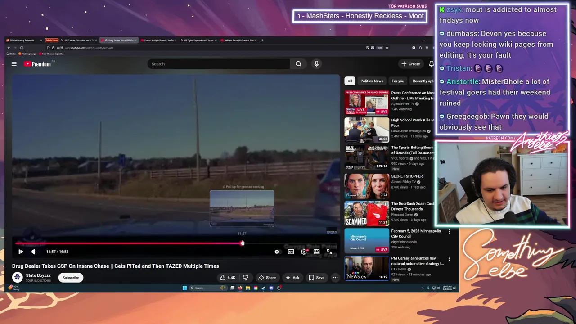Open State Boyzzz channel avatar
576x324 pixels.
pyautogui.click(x=18, y=277)
